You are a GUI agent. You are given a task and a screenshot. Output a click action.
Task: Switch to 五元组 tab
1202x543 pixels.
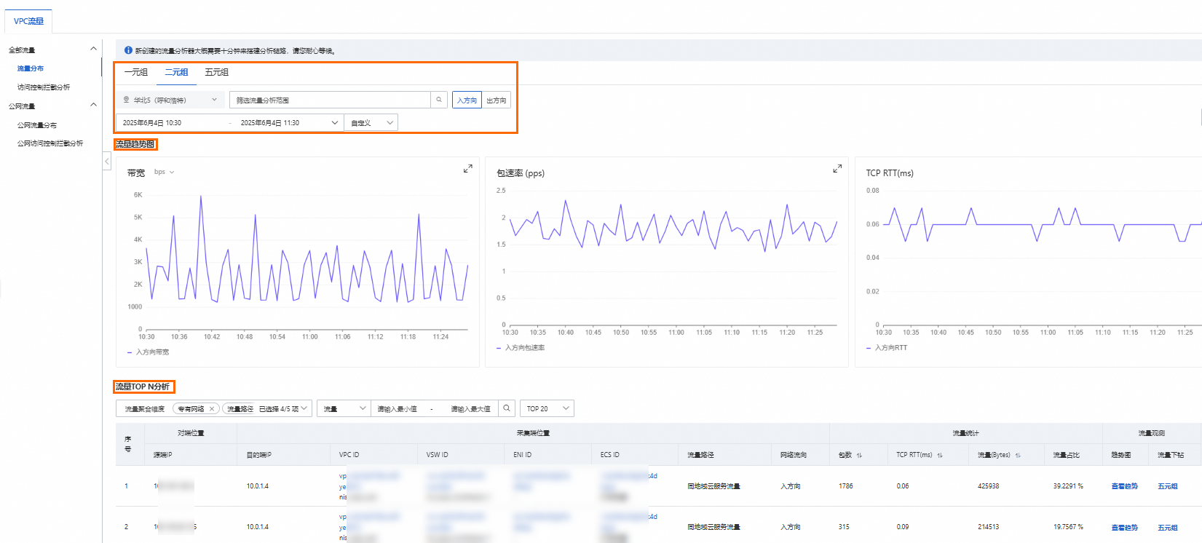click(217, 72)
